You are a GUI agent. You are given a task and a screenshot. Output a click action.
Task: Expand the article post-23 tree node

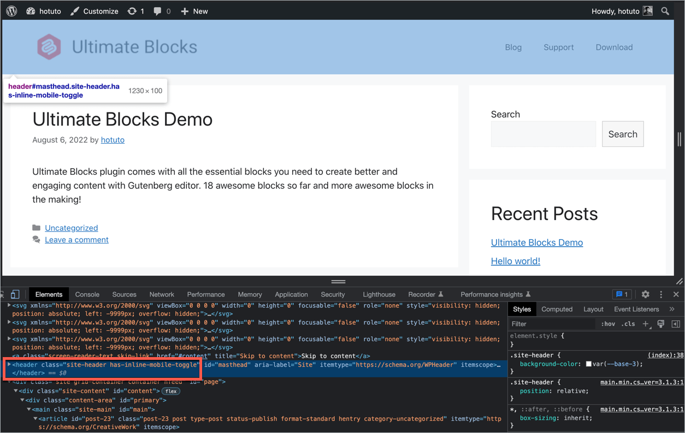click(x=34, y=419)
